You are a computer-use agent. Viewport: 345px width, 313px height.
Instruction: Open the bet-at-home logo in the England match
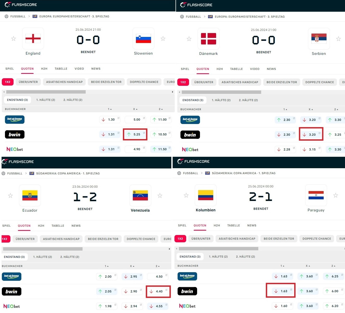[x=15, y=120]
